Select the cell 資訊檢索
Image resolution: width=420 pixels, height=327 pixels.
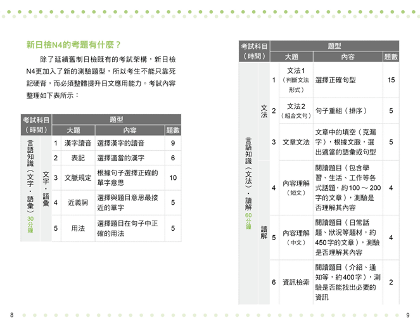296,282
